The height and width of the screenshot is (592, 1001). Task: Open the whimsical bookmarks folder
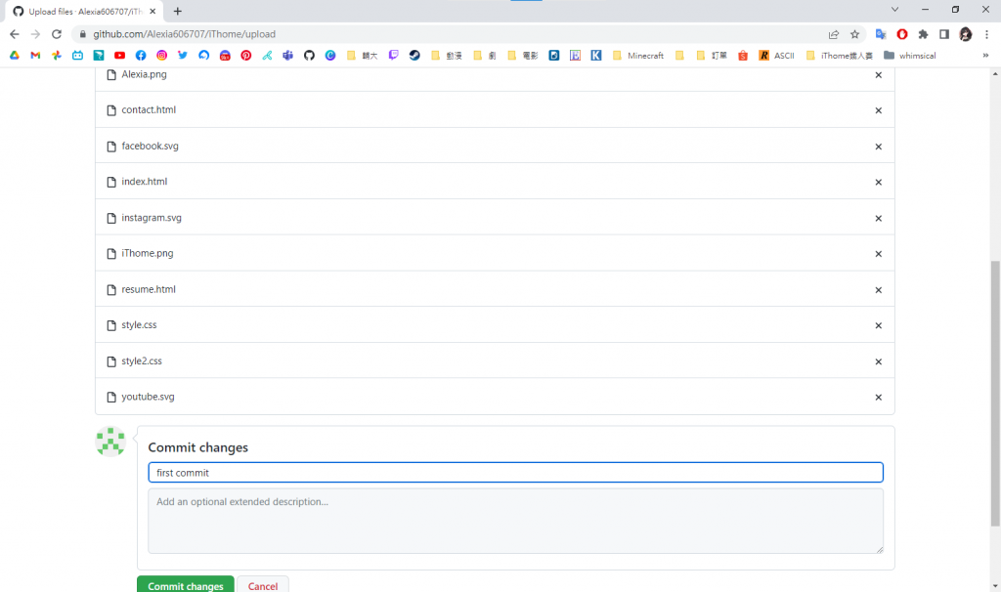pos(910,56)
